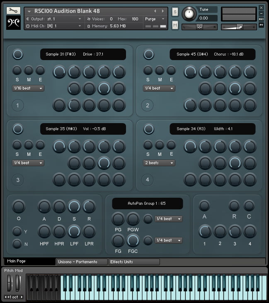Click the instrument volume slider
Image resolution: width=269 pixels, height=303 pixels.
239,27
